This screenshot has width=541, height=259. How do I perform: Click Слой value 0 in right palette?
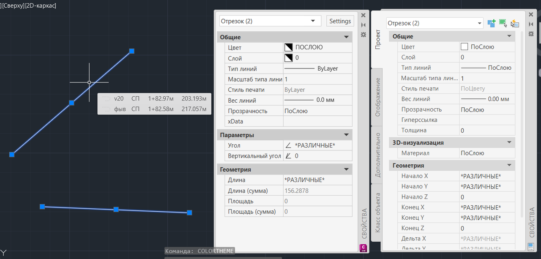(x=487, y=57)
